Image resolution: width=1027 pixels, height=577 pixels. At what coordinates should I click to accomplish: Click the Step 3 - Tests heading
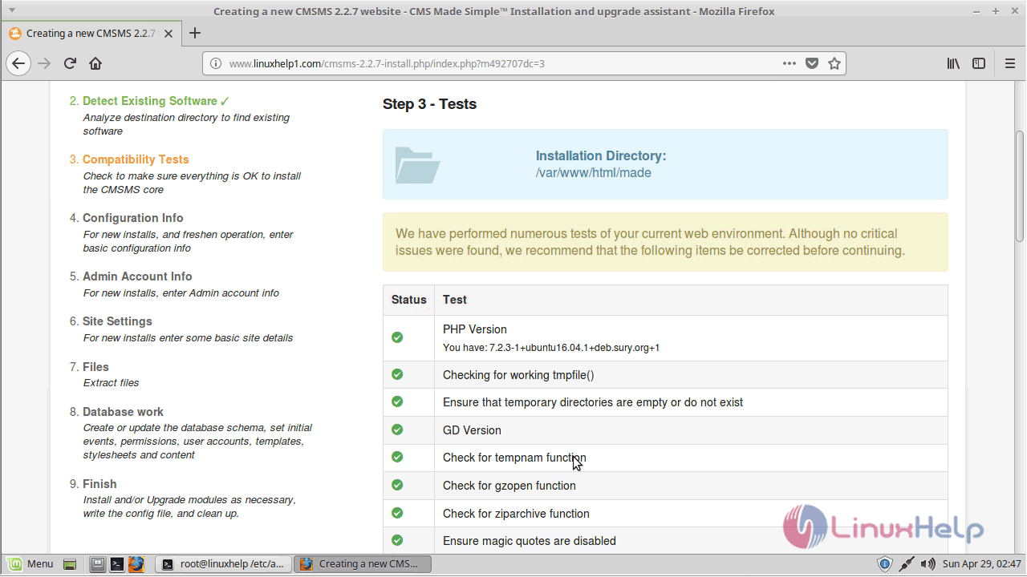tap(429, 104)
